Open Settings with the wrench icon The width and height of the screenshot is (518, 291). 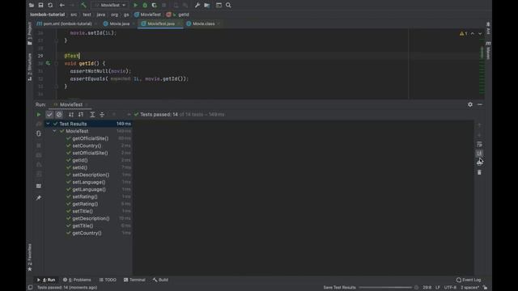[197, 6]
